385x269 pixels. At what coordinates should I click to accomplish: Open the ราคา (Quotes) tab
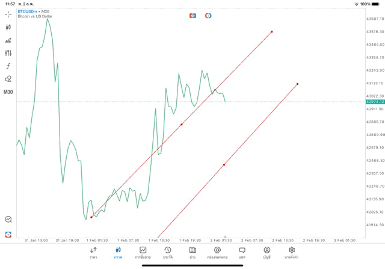[93, 252]
